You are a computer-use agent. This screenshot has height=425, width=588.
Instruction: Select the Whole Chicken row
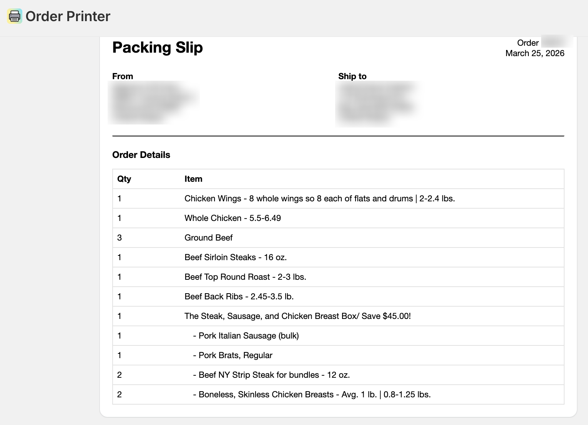tap(233, 218)
